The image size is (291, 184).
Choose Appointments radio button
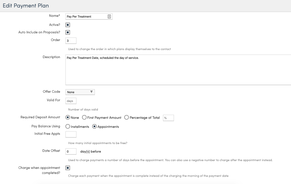click(94, 126)
